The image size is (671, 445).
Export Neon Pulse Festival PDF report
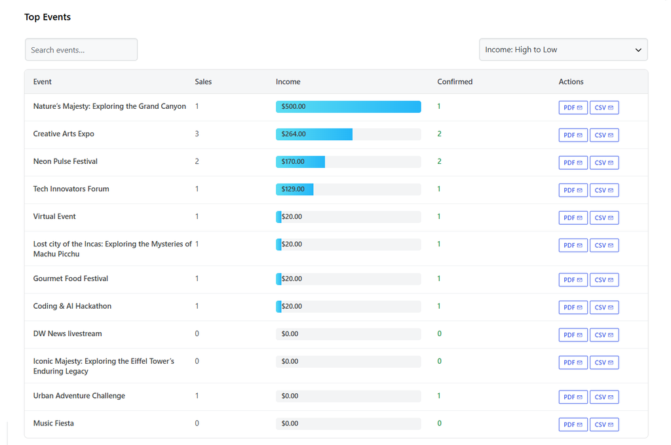tap(573, 163)
